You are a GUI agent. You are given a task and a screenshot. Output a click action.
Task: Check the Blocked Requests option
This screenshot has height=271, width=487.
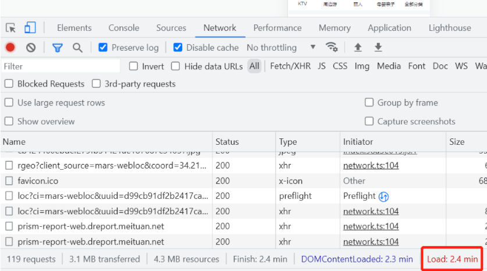(x=9, y=84)
